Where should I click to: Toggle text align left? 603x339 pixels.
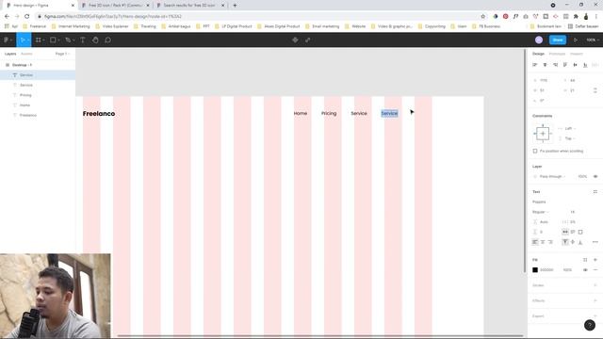[x=535, y=242]
